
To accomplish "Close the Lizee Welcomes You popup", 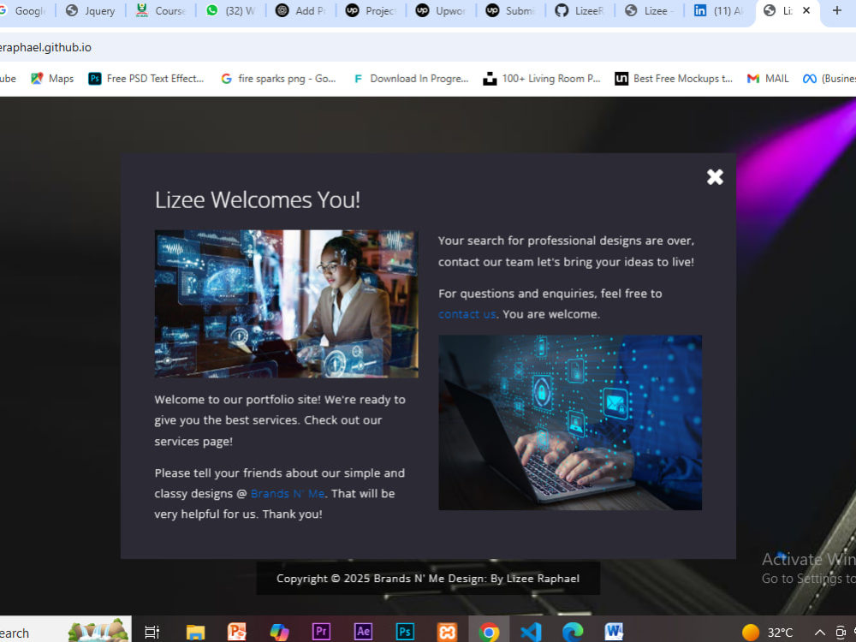I will click(715, 177).
